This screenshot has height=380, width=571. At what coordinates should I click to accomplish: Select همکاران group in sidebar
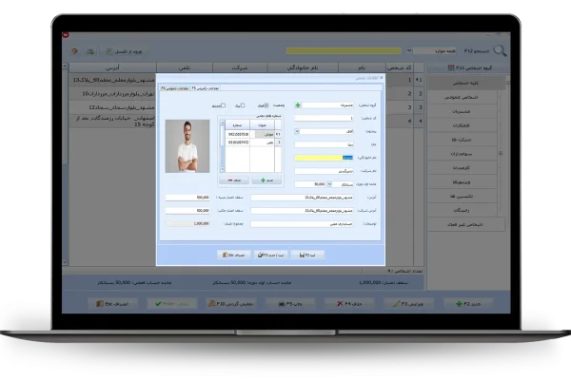click(x=462, y=125)
